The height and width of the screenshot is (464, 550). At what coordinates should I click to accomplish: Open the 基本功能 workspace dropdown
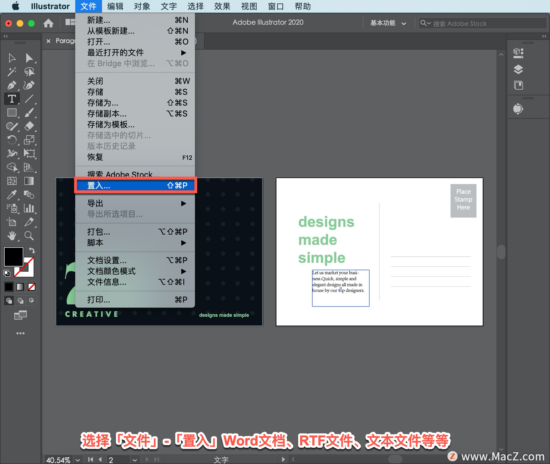click(388, 23)
